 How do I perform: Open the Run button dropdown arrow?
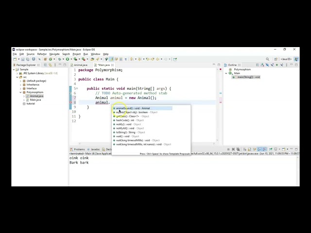coord(71,59)
